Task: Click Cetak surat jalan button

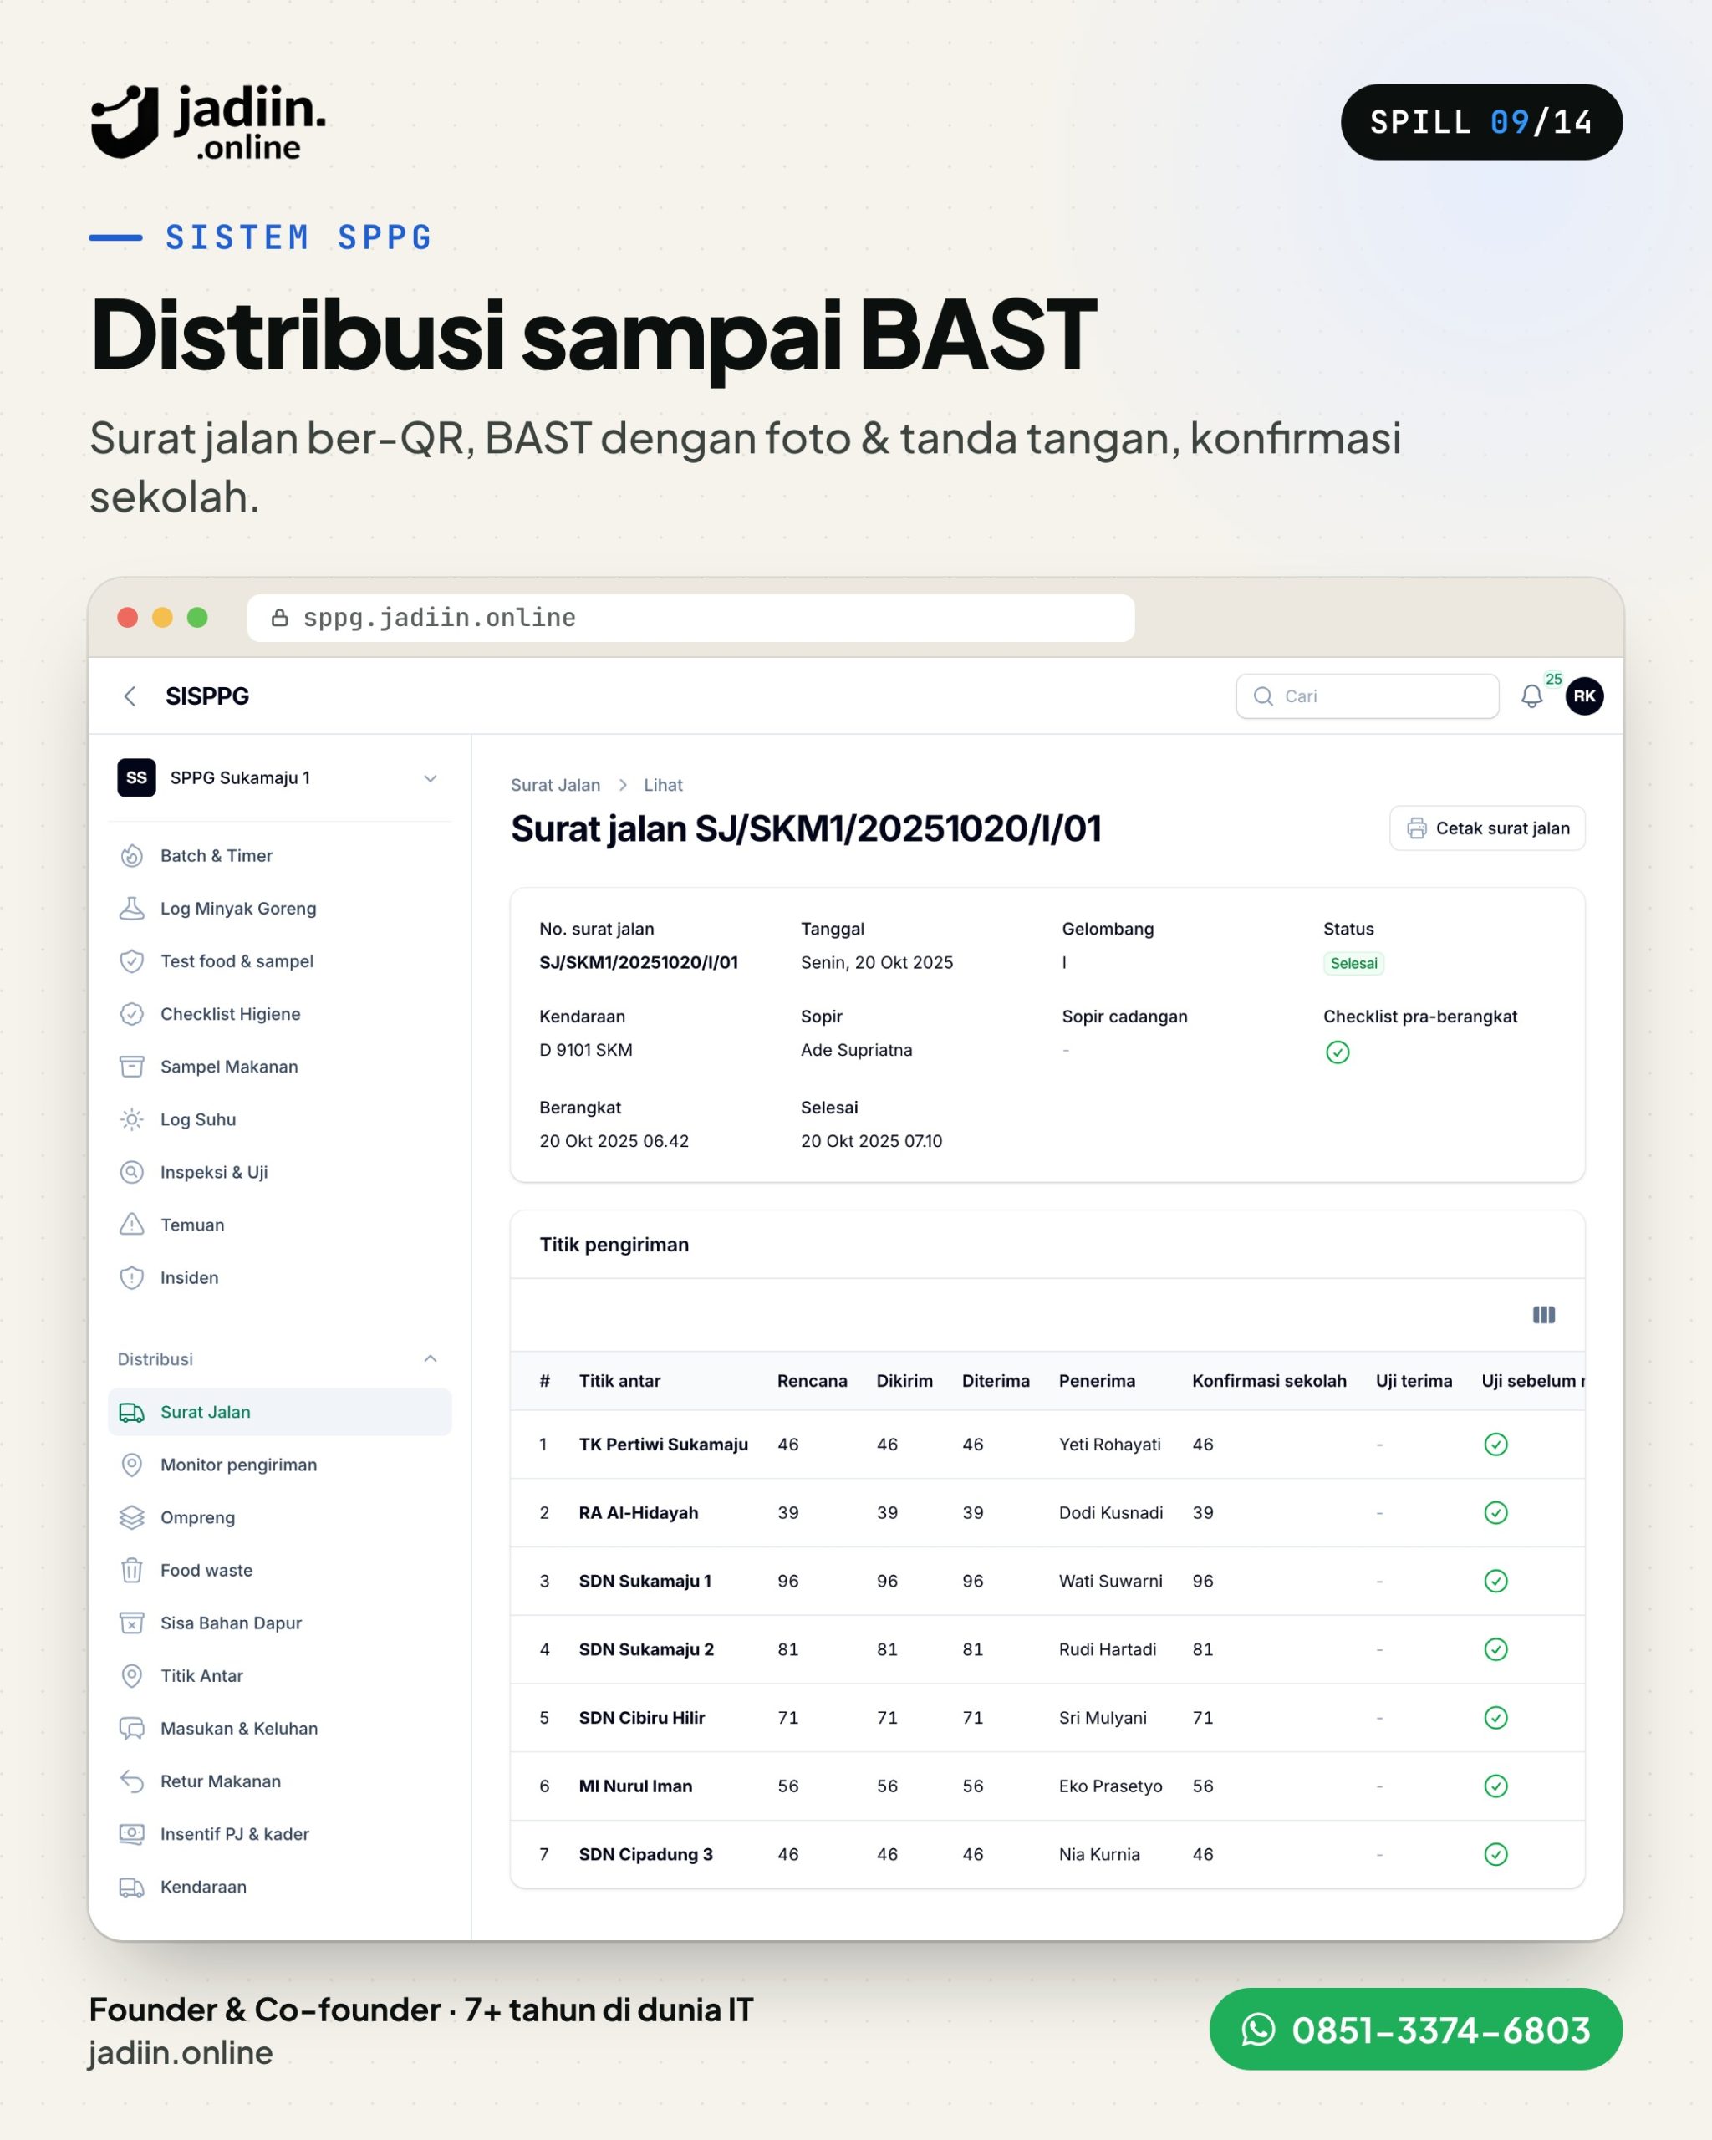Action: click(x=1486, y=828)
